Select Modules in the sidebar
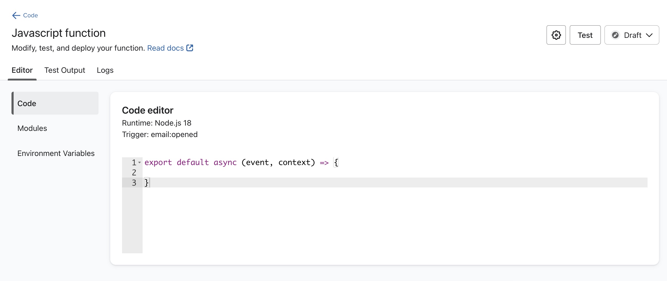Viewport: 667px width, 281px height. pyautogui.click(x=32, y=128)
